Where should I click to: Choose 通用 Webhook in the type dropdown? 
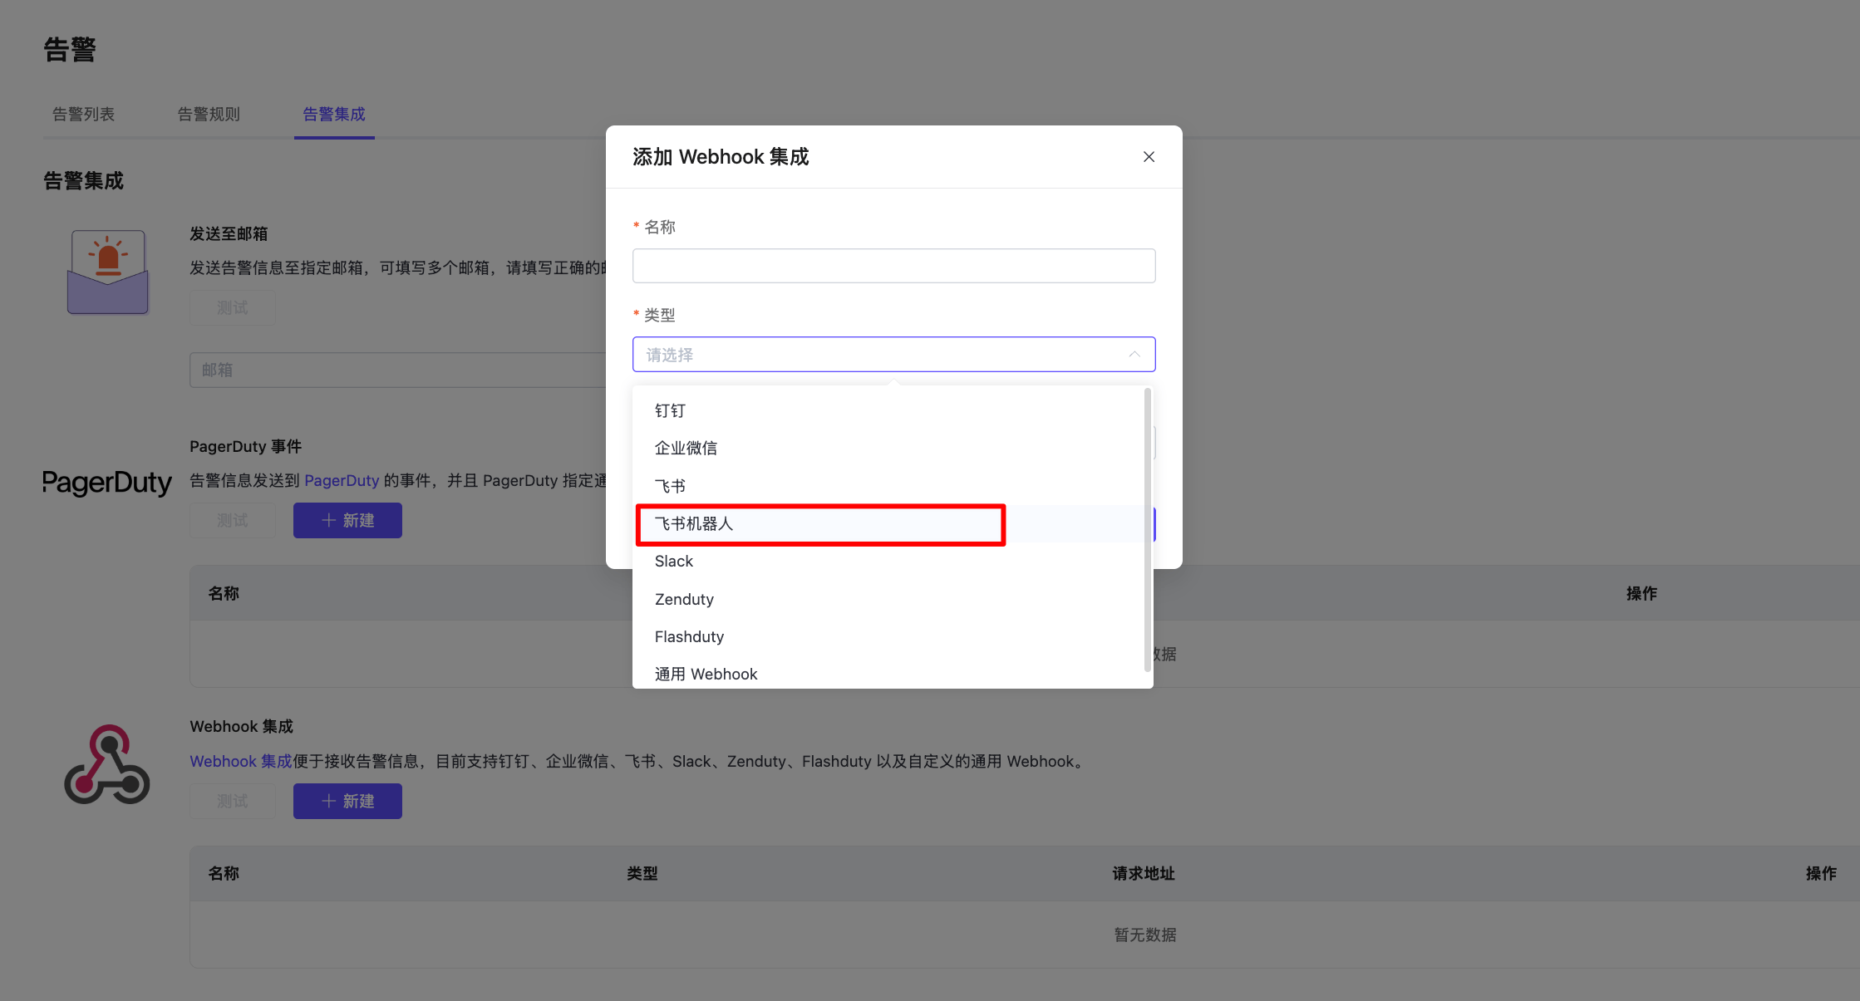[x=888, y=674]
